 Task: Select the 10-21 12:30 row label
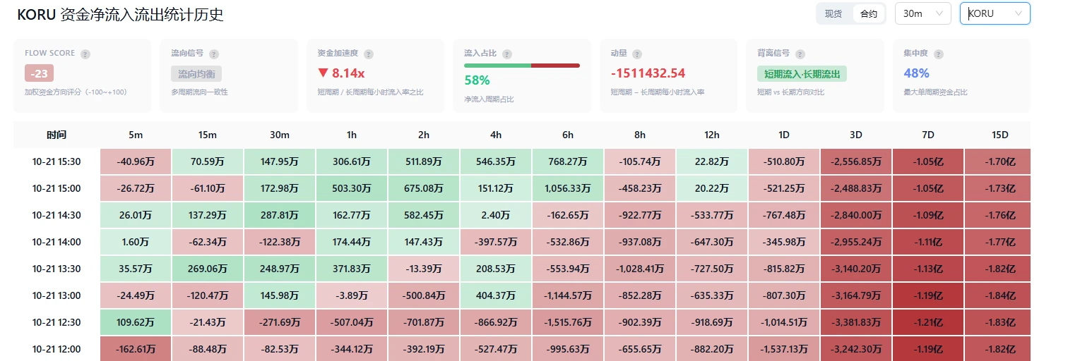(57, 322)
